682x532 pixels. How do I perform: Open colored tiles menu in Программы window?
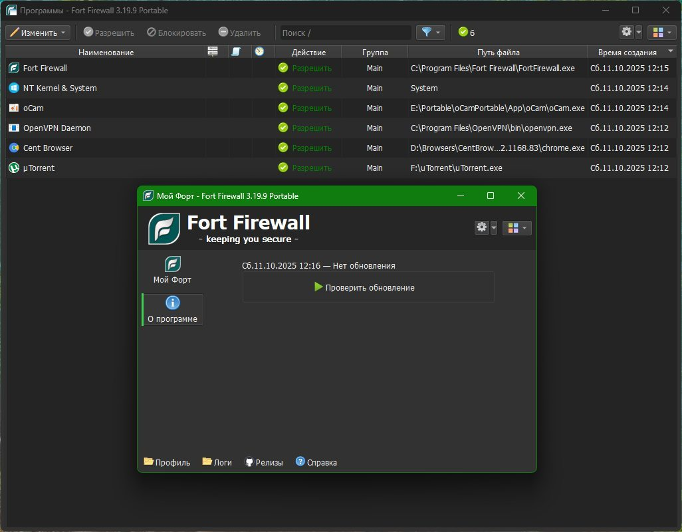[661, 32]
